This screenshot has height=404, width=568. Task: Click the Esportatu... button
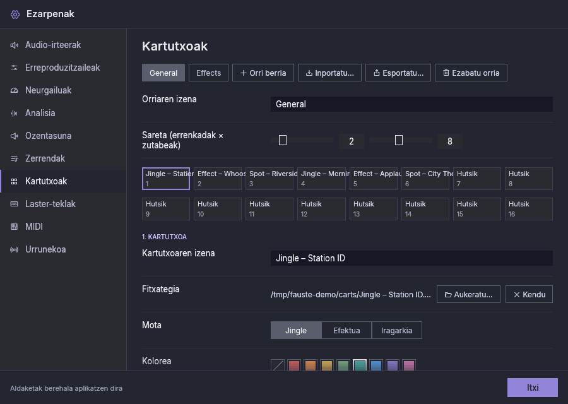point(398,73)
